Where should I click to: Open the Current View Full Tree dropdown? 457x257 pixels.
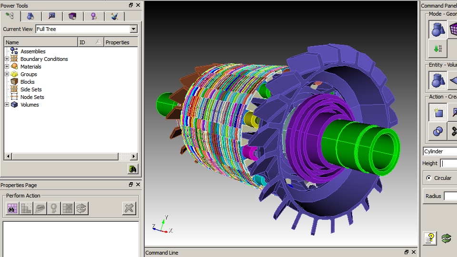(x=133, y=29)
